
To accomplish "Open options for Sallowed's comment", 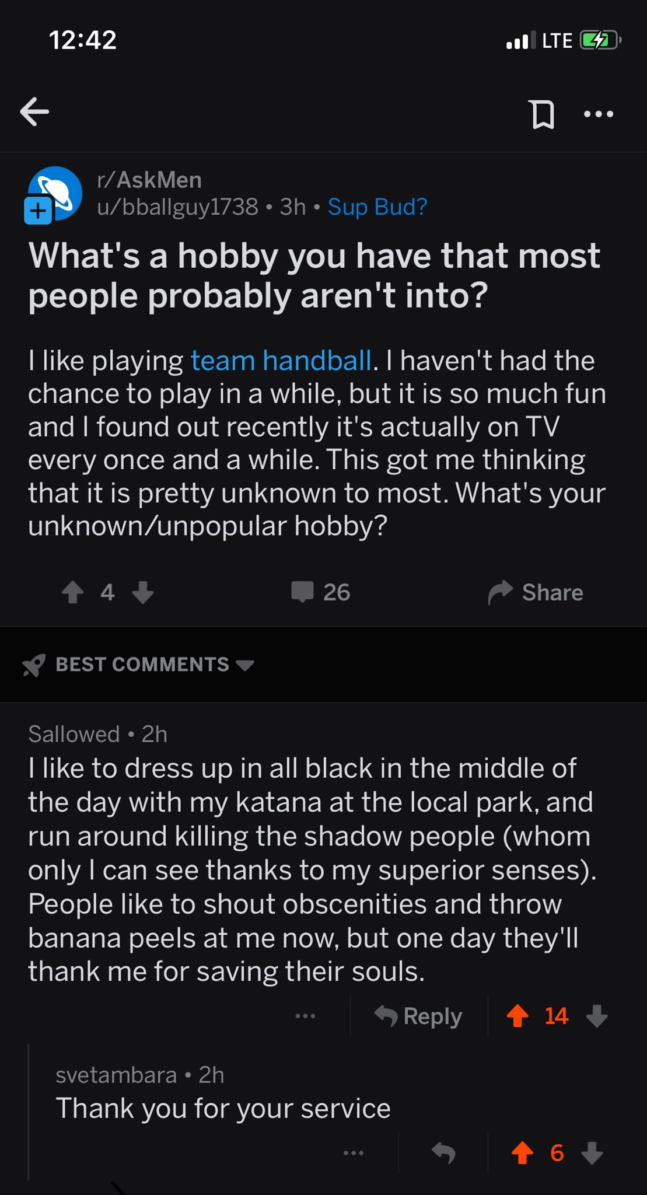I will [x=305, y=1016].
